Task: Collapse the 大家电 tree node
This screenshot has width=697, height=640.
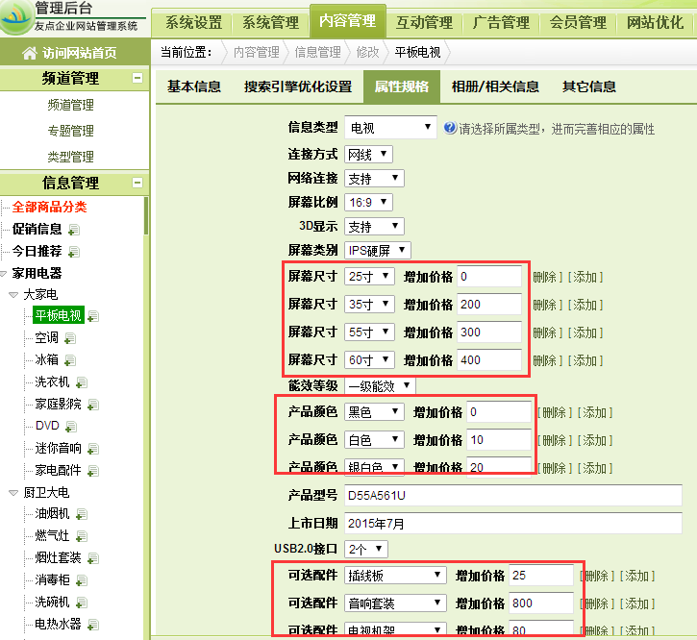Action: 13,295
